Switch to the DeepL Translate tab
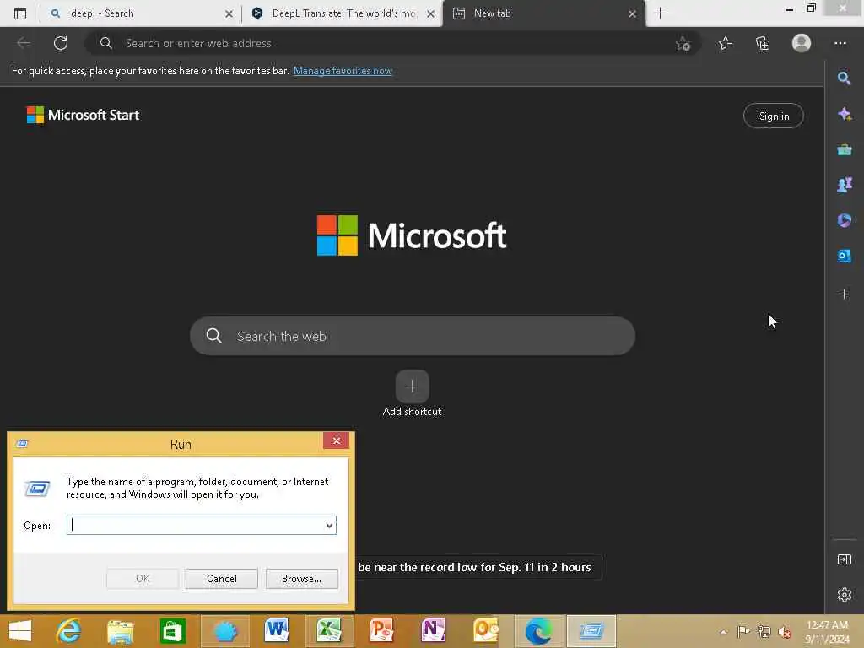 [x=343, y=13]
